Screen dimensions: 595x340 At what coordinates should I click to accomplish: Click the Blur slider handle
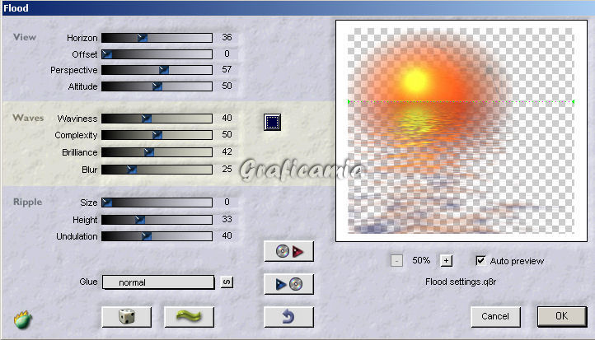point(131,170)
